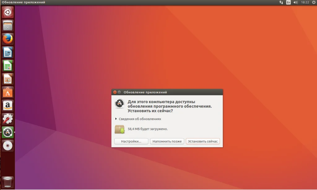Image resolution: width=317 pixels, height=190 pixels.
Task: Click the dialog title 'Обновление приложений'
Action: click(x=145, y=92)
